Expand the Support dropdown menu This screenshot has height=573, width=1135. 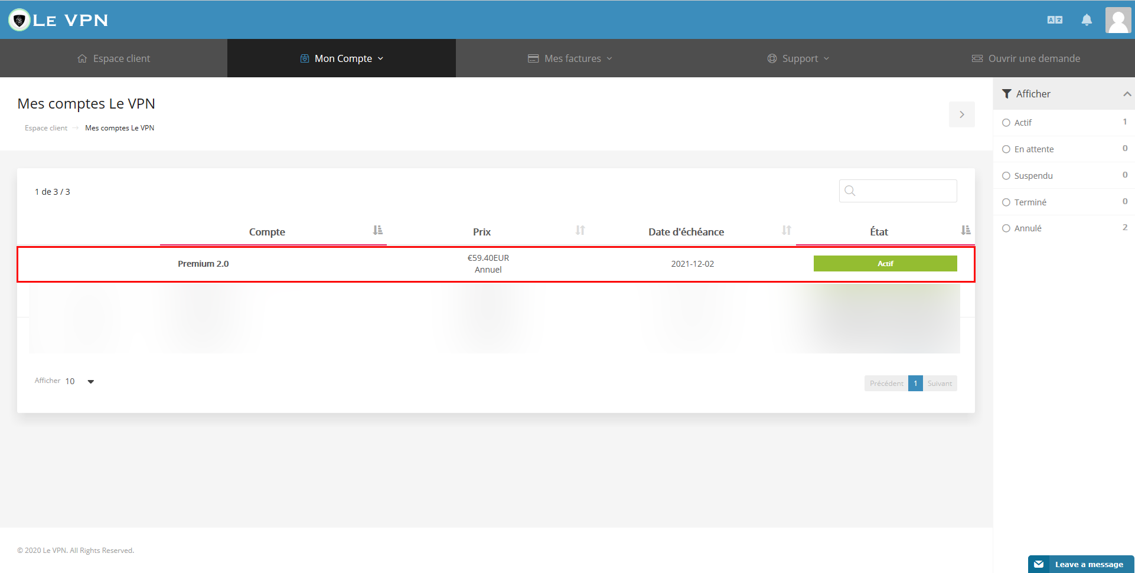798,58
